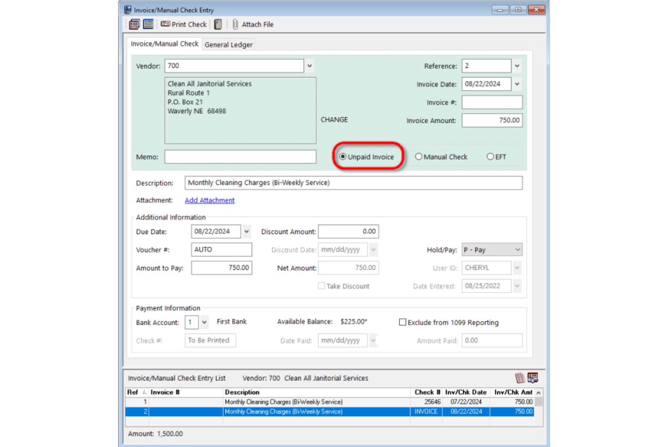670x447 pixels.
Task: Open the Vendor dropdown
Action: 309,66
